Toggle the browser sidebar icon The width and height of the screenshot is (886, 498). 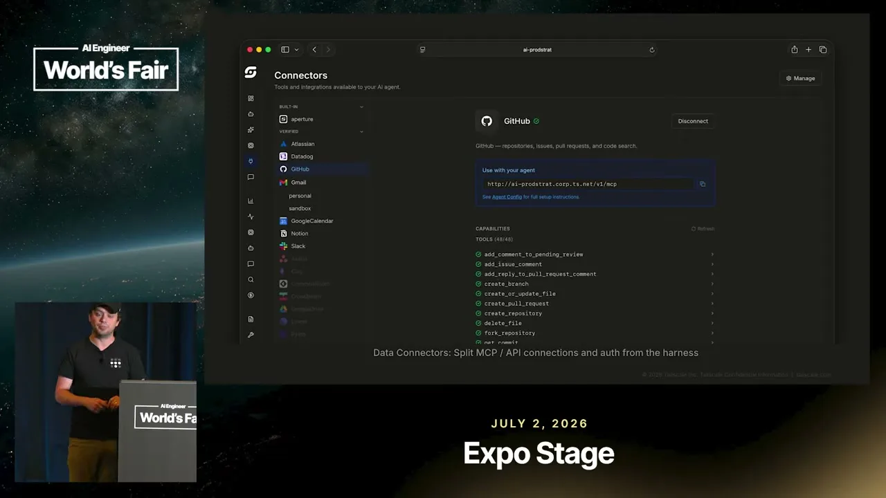[285, 50]
